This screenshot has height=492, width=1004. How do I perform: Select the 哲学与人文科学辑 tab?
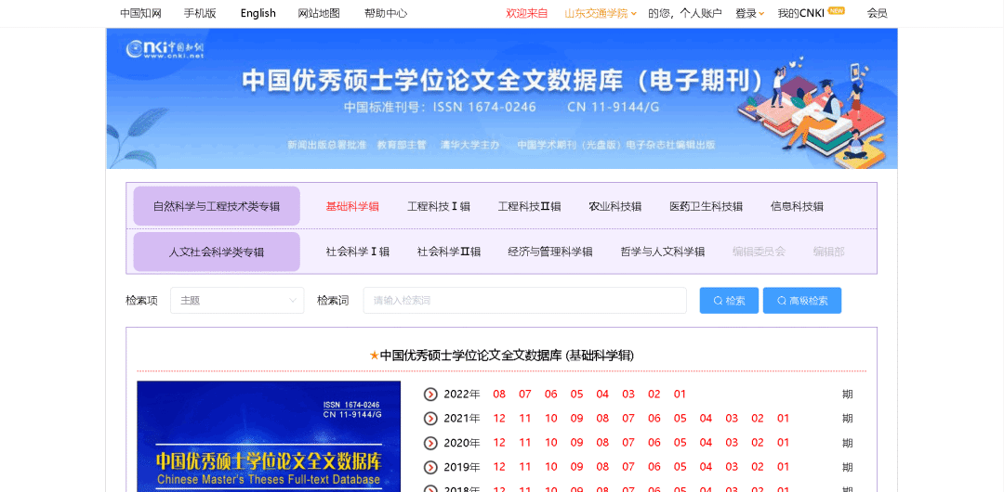click(x=663, y=252)
